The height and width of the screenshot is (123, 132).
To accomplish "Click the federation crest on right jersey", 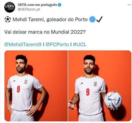I will [95, 84].
